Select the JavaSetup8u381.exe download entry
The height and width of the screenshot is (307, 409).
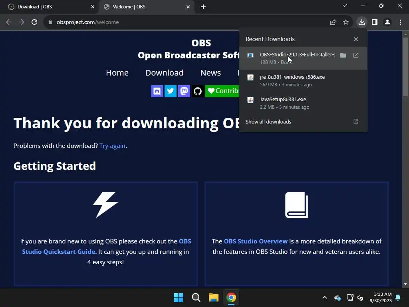coord(303,103)
